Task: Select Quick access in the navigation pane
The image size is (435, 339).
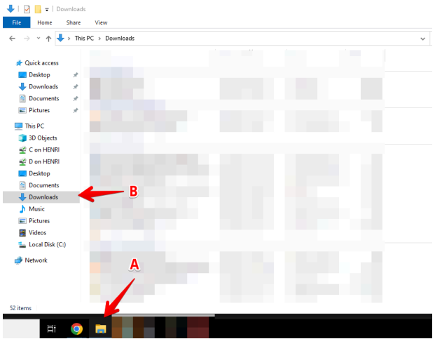Action: tap(41, 62)
